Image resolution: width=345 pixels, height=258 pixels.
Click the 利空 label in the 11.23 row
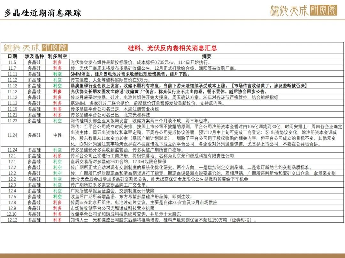pos(57,121)
